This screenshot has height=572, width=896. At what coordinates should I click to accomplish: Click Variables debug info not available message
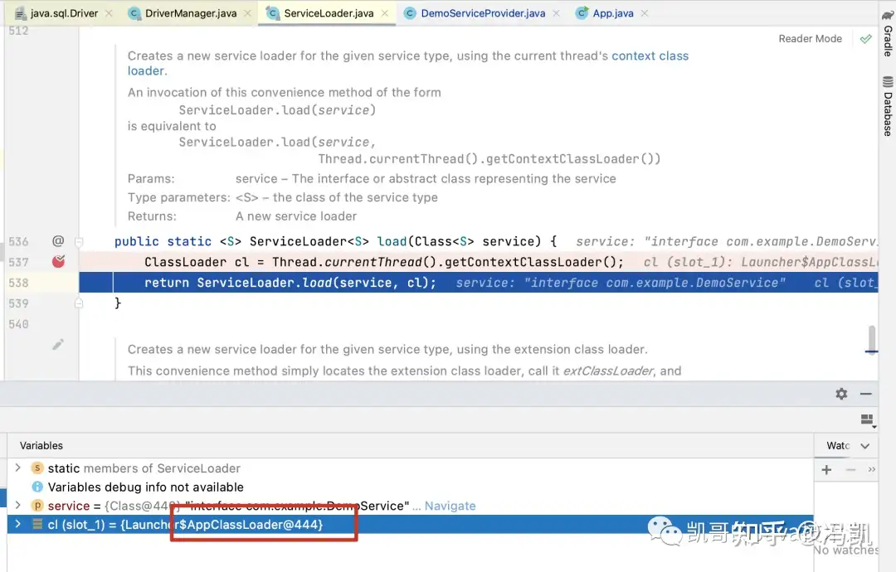coord(145,487)
